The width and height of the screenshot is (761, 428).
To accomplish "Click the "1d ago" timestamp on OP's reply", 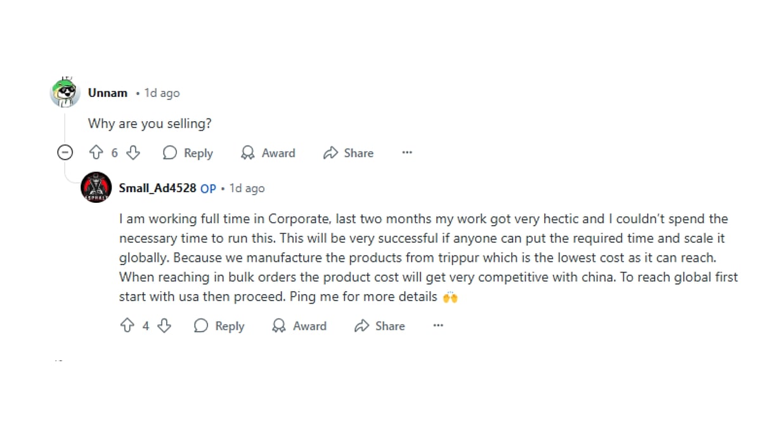I will (247, 188).
